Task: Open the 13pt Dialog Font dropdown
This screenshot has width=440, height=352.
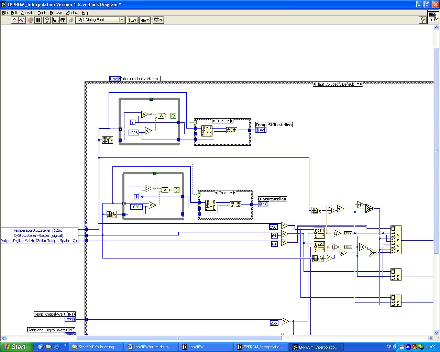Action: point(100,20)
